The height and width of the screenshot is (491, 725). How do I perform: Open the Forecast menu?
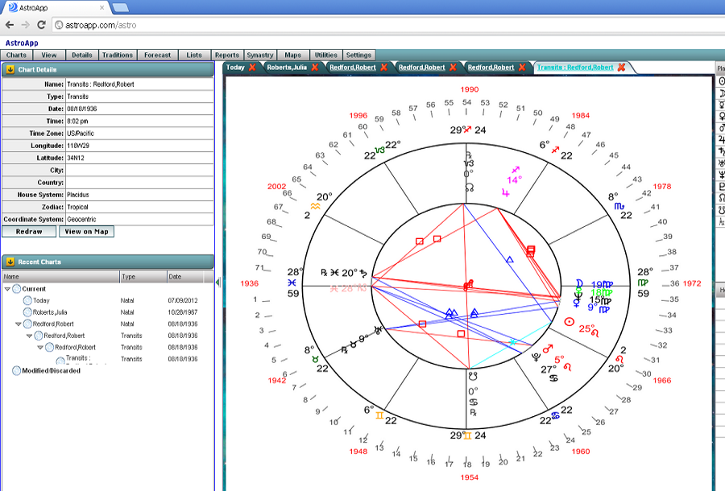click(157, 56)
